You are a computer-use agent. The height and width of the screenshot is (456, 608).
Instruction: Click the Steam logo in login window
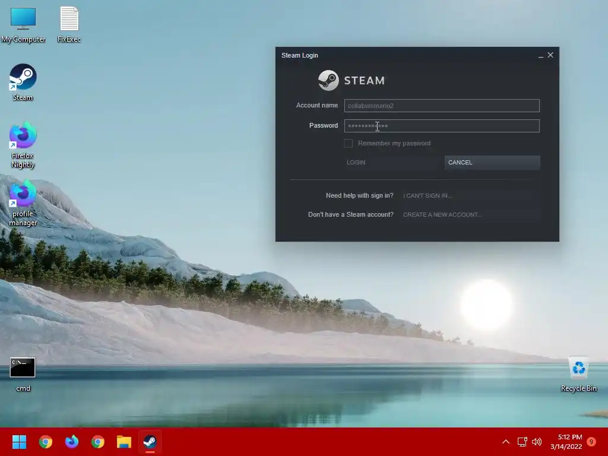(351, 80)
